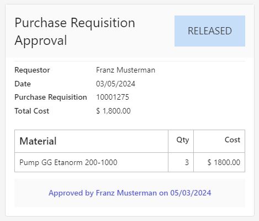The height and width of the screenshot is (221, 259).
Task: Select the date value 03/05/2024
Action: tap(115, 84)
